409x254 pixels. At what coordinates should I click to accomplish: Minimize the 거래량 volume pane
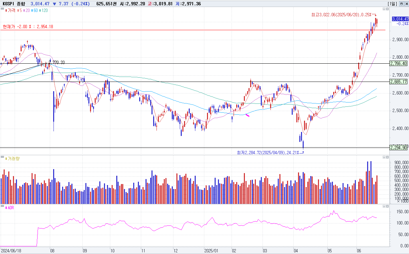[x=384, y=157]
